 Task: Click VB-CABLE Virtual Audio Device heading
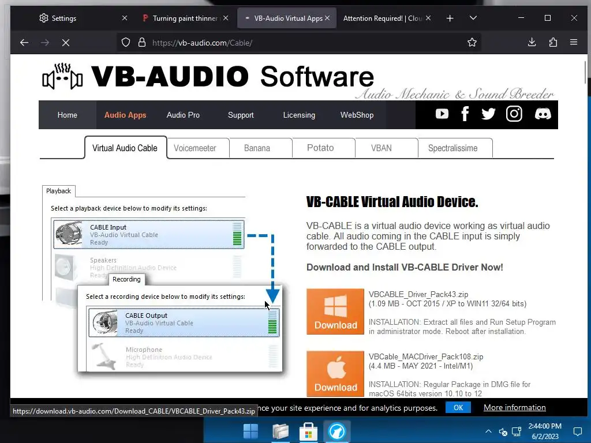[x=392, y=201]
